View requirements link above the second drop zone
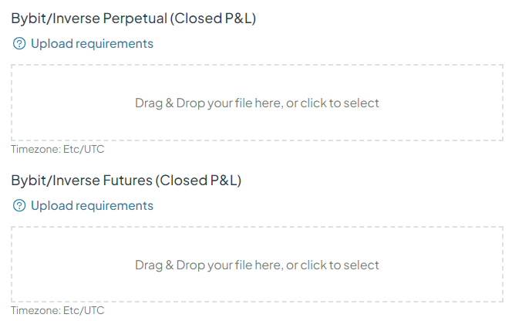Viewport: 512px width, 321px height. (x=92, y=206)
